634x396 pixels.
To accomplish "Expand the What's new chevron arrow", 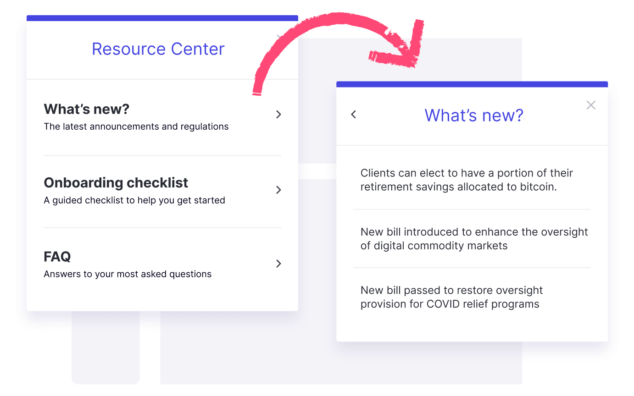I will click(x=278, y=115).
